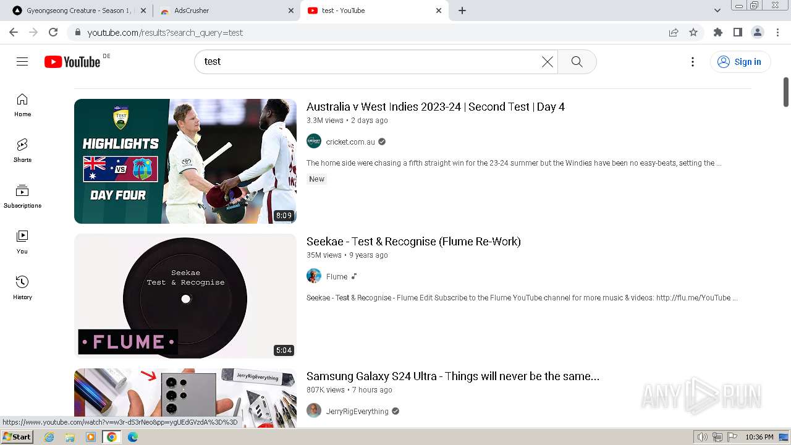This screenshot has height=445, width=791.
Task: Open the Australia v West Indies thumbnail
Action: point(185,161)
